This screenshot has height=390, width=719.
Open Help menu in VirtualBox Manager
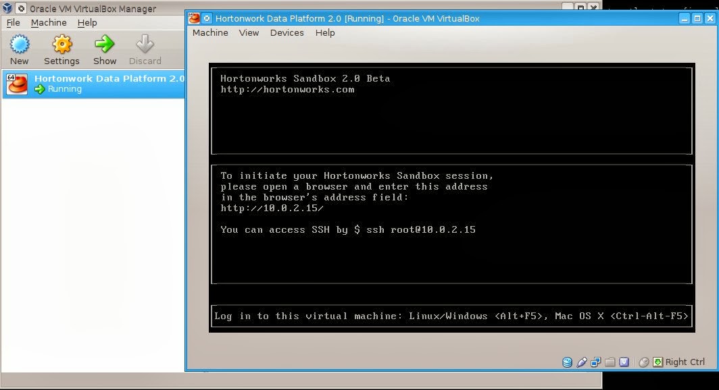[x=87, y=22]
